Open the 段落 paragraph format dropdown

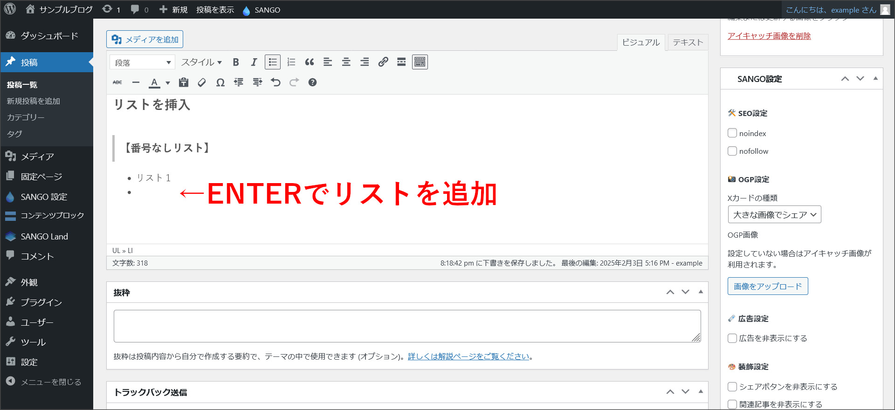point(142,62)
